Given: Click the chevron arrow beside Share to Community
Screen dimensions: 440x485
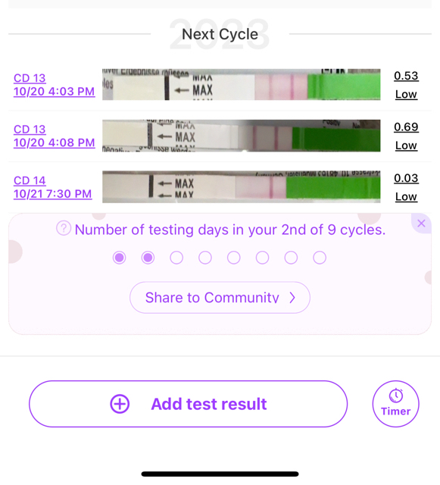Looking at the screenshot, I should tap(292, 298).
